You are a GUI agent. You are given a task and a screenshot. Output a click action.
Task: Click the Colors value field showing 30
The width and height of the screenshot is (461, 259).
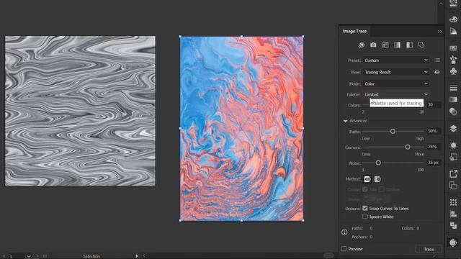[x=434, y=104]
